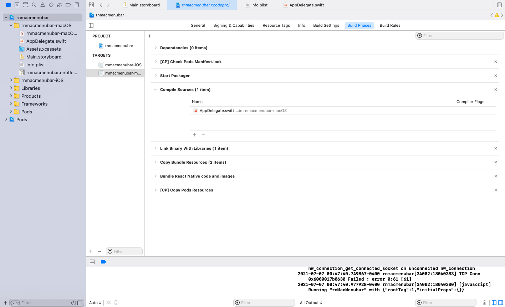This screenshot has width=505, height=307.
Task: Open the Breakpoint navigator icon
Action: coord(68,5)
